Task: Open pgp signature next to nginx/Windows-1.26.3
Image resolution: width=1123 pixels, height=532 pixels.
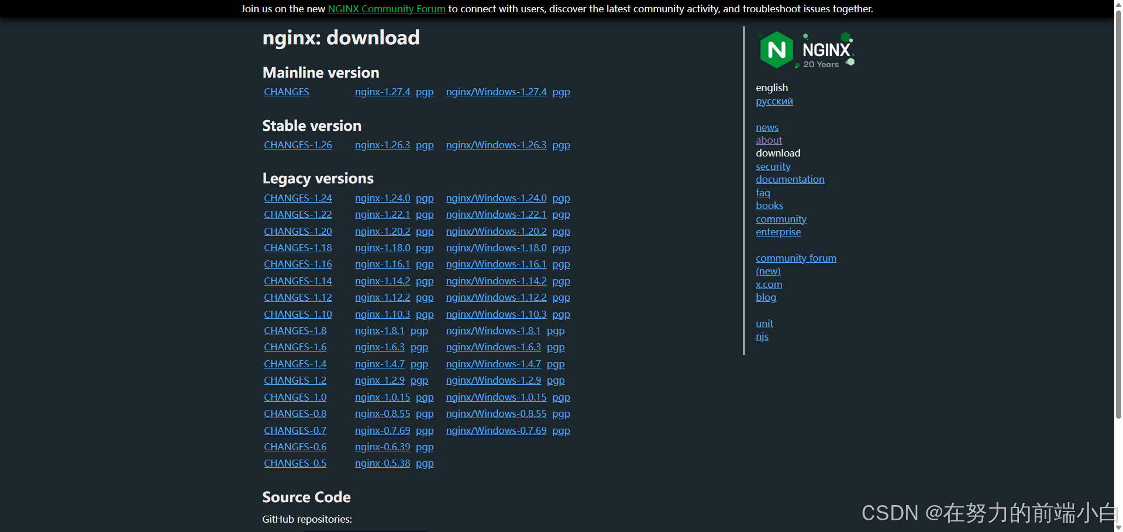Action: click(561, 145)
